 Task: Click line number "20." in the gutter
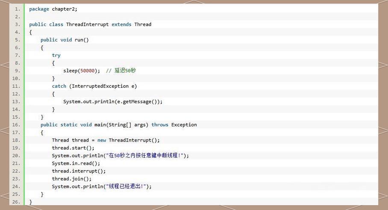16,156
